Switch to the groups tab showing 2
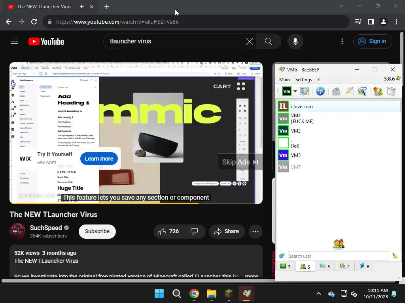The image size is (405, 303). point(344,266)
